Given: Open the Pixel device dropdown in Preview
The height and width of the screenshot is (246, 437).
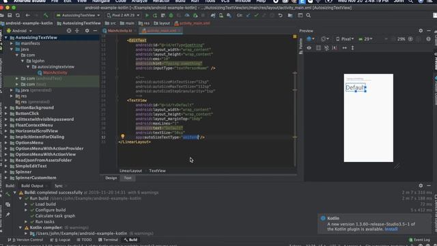Looking at the screenshot, I should pyautogui.click(x=345, y=40).
